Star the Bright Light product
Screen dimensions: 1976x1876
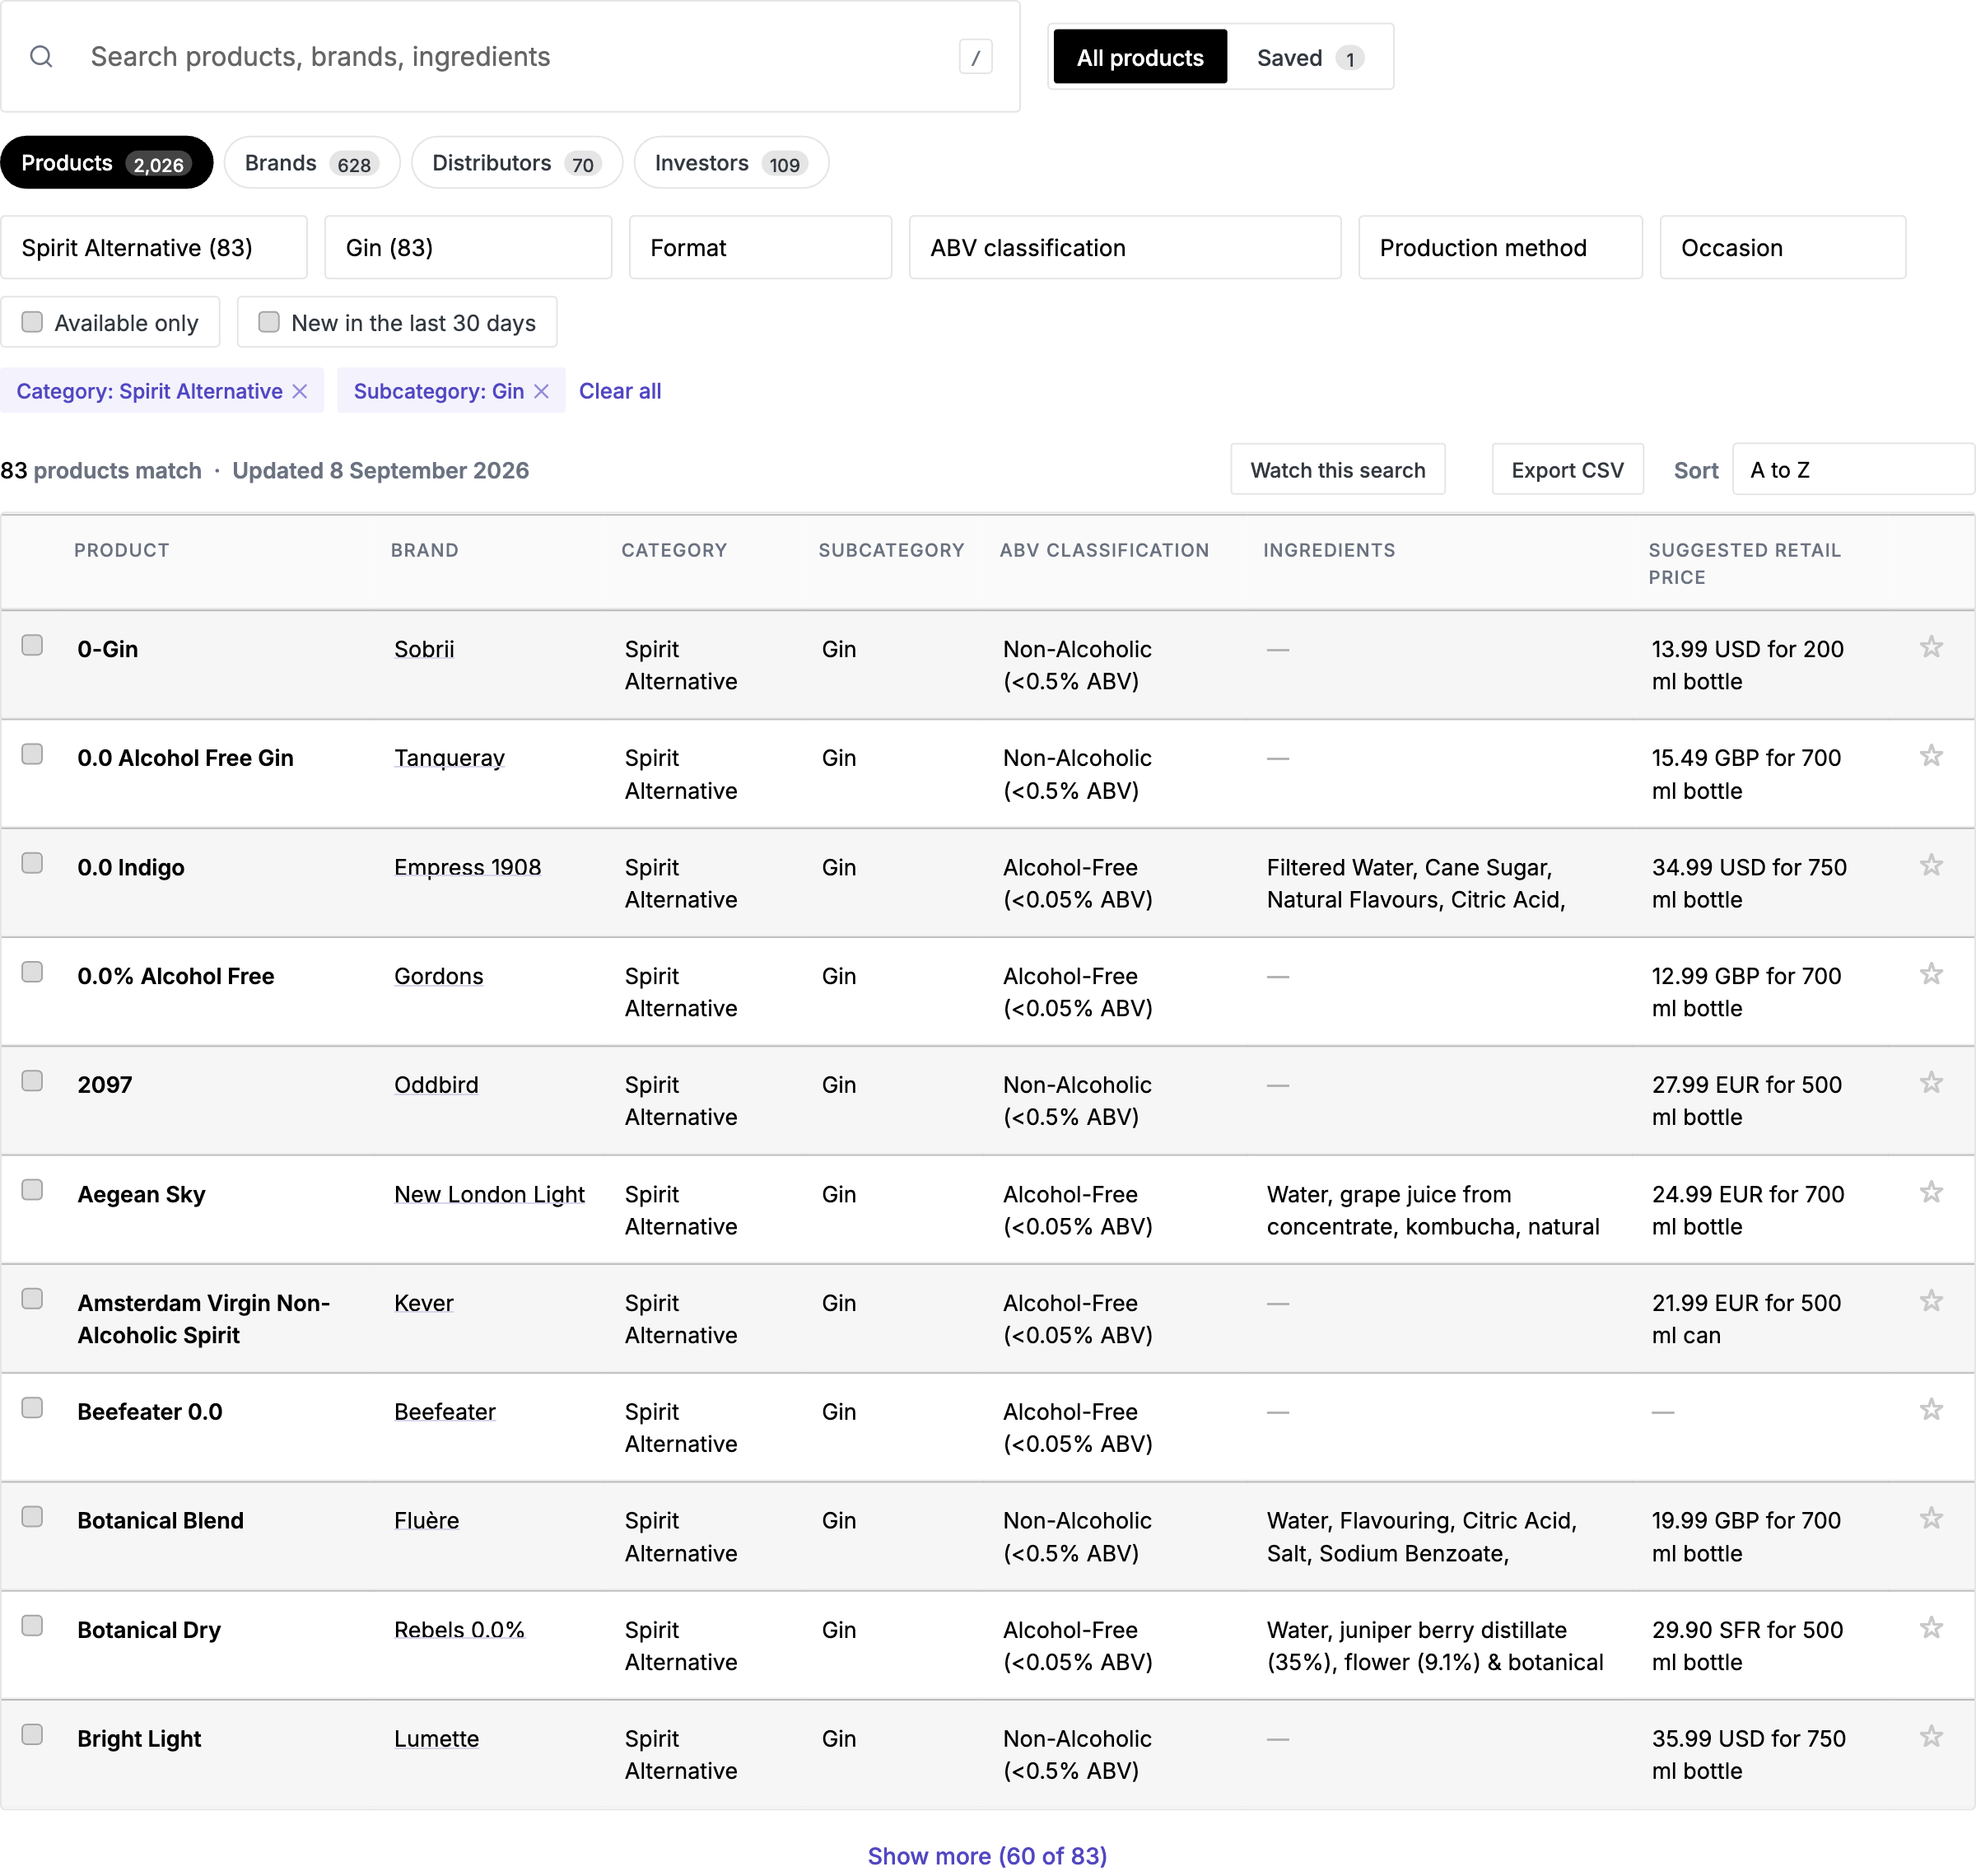[x=1931, y=1737]
